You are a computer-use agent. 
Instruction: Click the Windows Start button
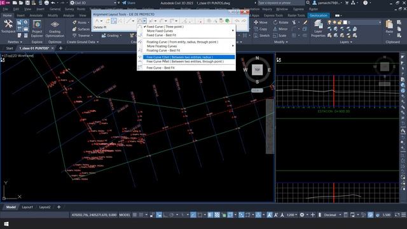pos(6,224)
